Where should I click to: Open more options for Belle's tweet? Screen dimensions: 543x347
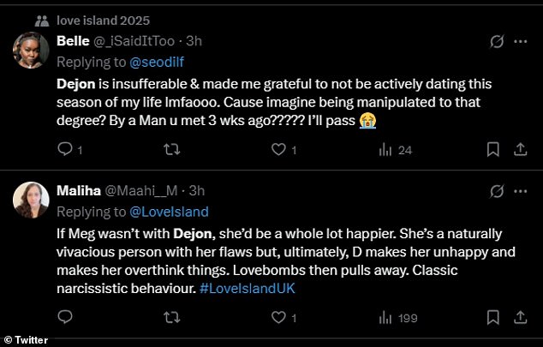[x=520, y=41]
